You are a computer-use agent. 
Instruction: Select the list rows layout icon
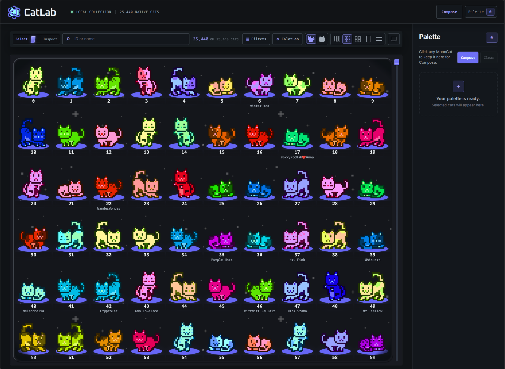379,39
